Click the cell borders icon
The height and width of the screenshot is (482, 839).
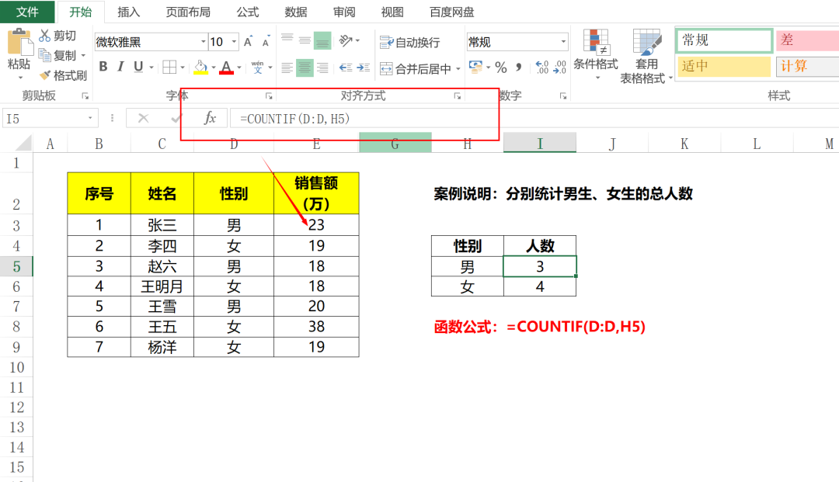pyautogui.click(x=169, y=67)
